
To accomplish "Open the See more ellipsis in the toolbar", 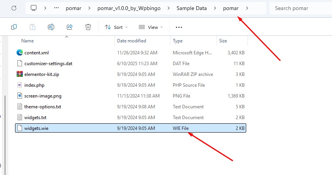I will point(179,27).
